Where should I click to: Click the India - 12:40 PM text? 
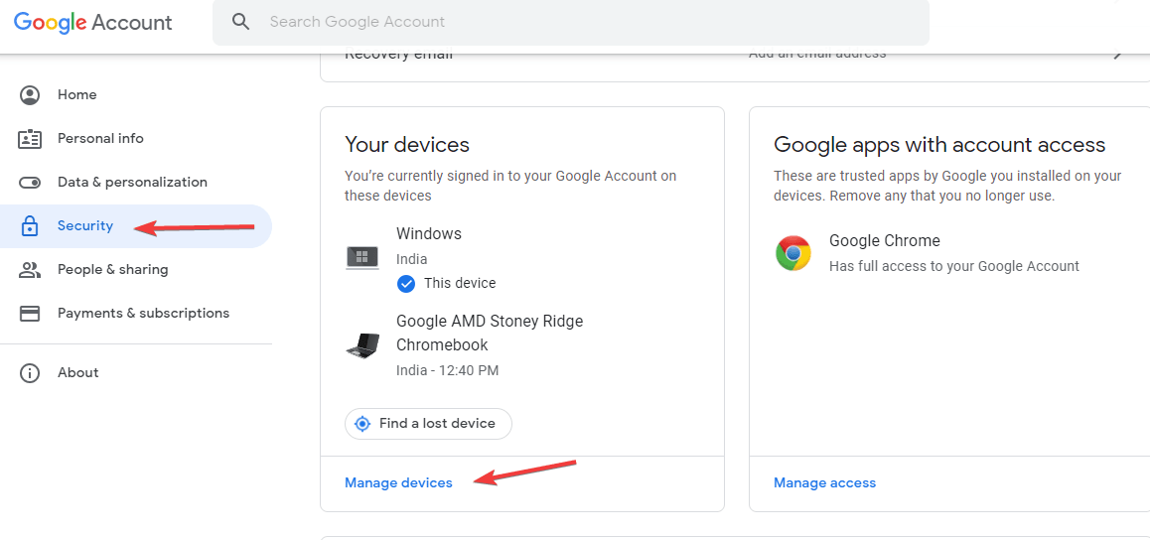[447, 370]
